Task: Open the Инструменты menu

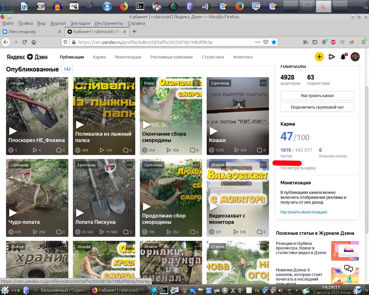Action: [x=109, y=23]
